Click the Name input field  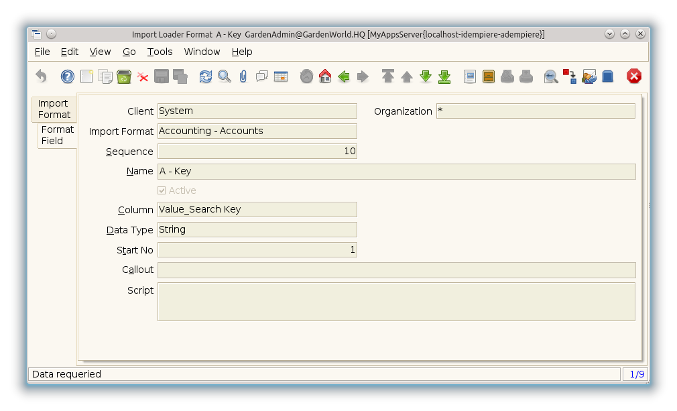click(x=396, y=172)
